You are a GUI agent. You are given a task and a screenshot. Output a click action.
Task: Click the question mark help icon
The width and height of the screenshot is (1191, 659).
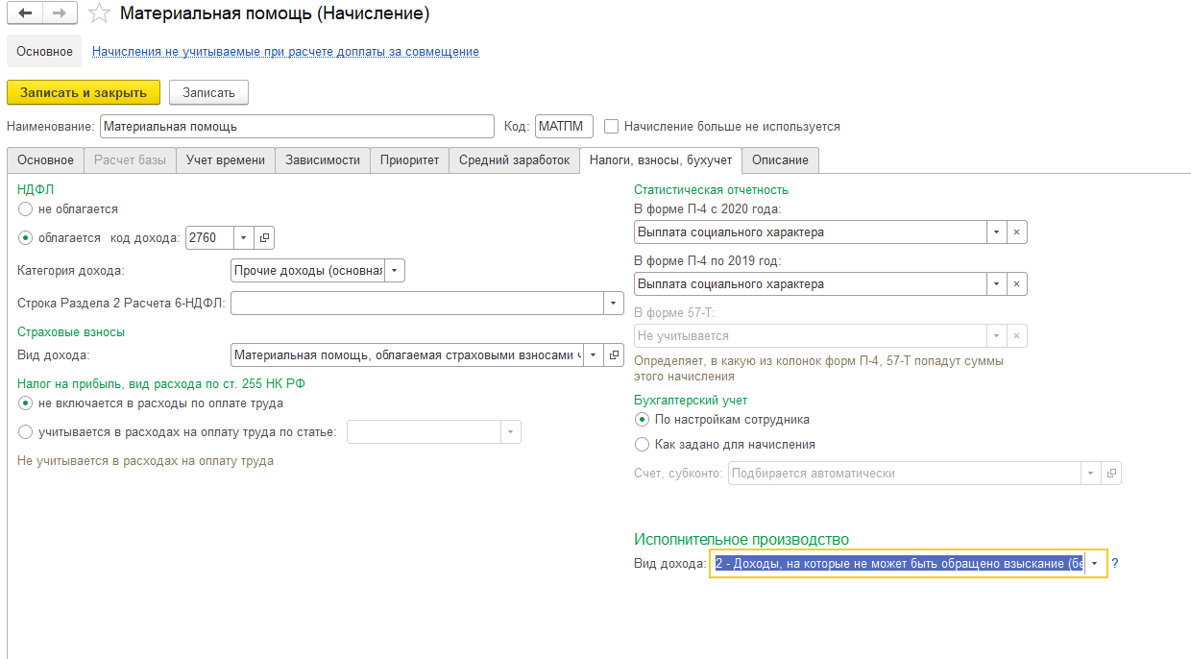click(1115, 564)
